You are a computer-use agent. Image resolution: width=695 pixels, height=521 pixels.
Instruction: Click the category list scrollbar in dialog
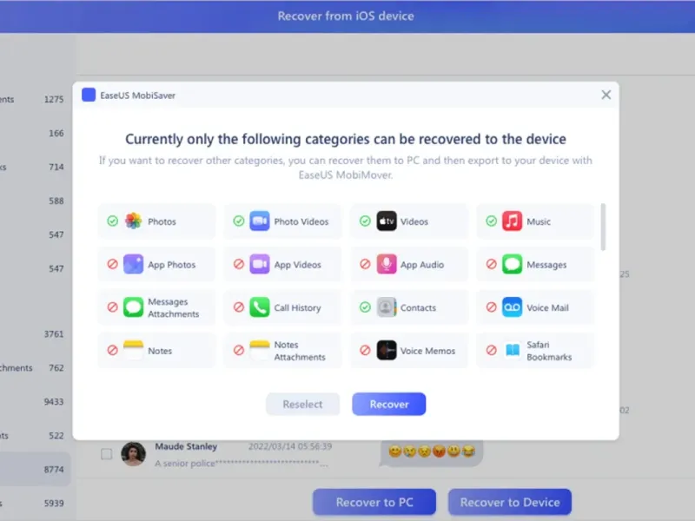tap(603, 227)
